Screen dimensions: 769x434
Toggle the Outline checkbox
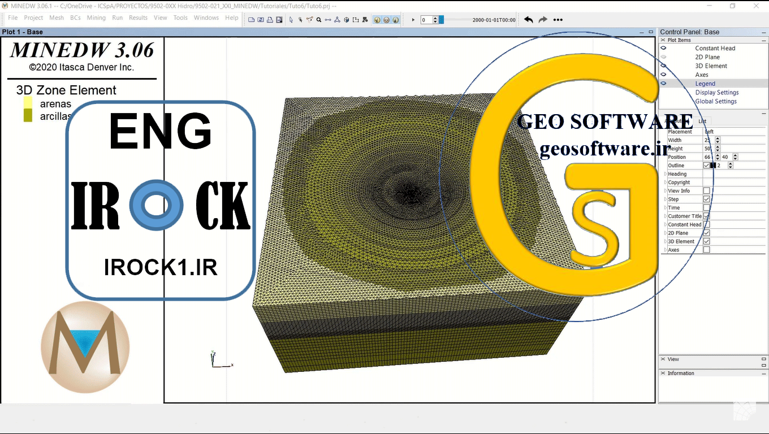coord(706,166)
